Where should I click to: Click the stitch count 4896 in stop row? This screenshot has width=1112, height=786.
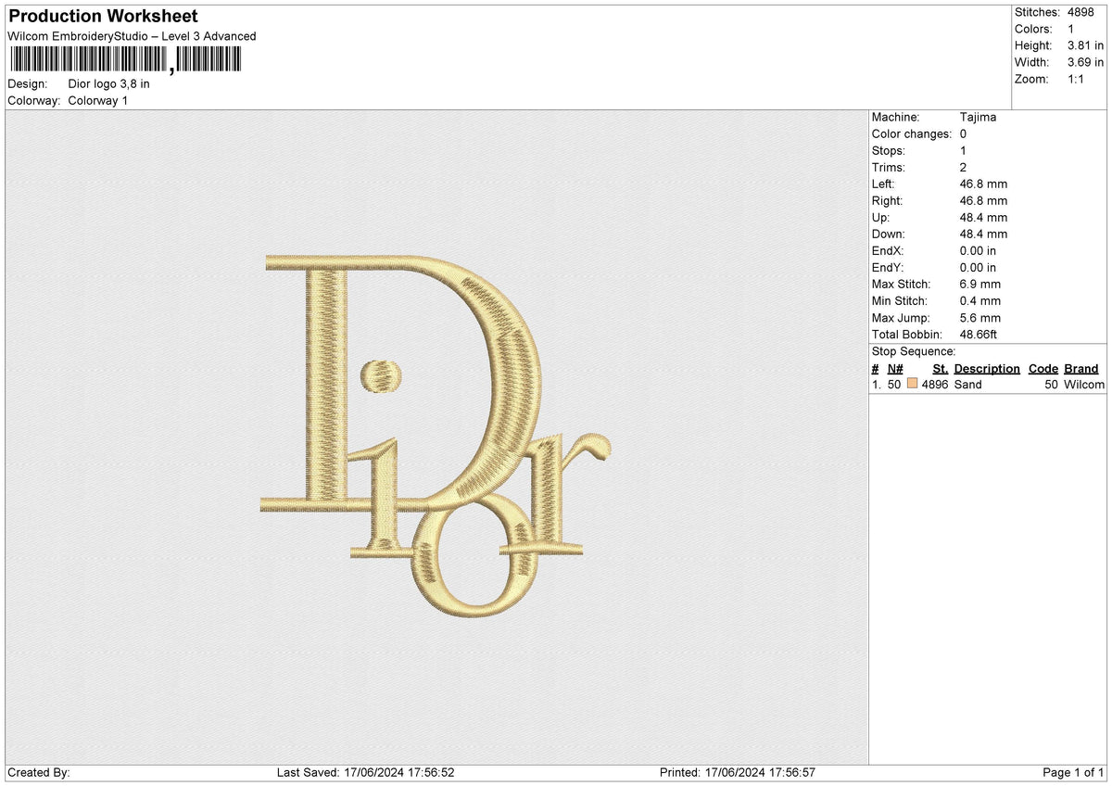click(935, 385)
